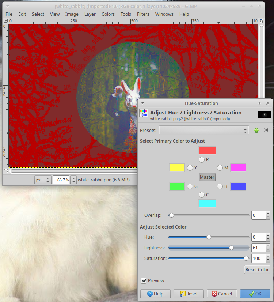Open the Hue-Saturation title bar menu arrow
The image size is (274, 302).
(x=142, y=103)
